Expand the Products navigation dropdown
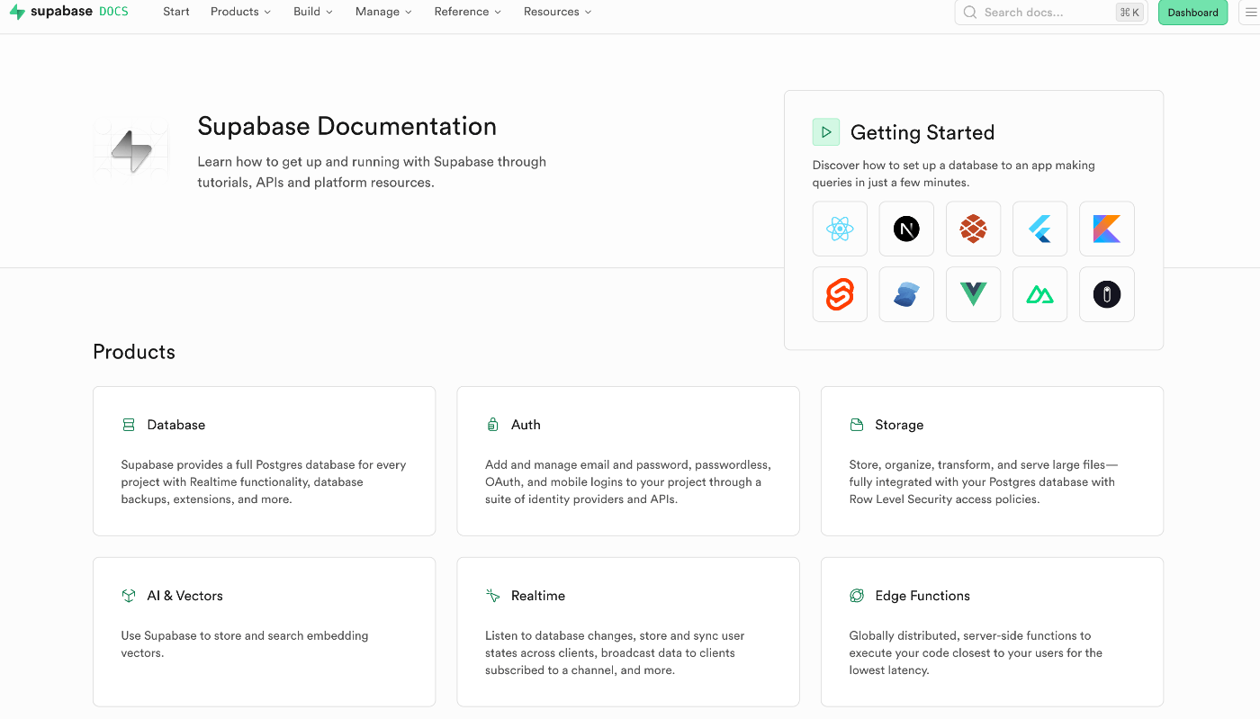 coord(240,12)
